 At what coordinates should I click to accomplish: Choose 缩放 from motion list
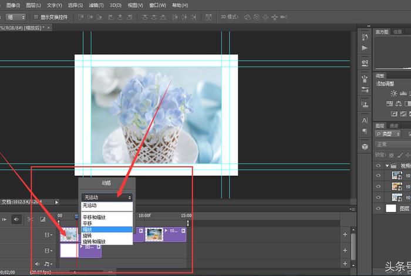107,230
